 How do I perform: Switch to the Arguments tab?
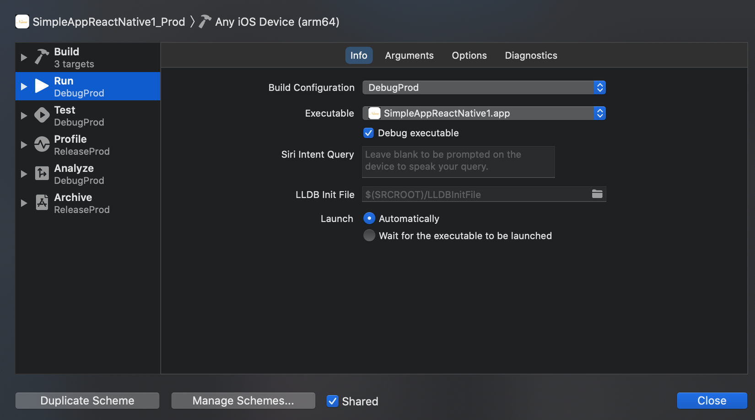click(x=409, y=55)
